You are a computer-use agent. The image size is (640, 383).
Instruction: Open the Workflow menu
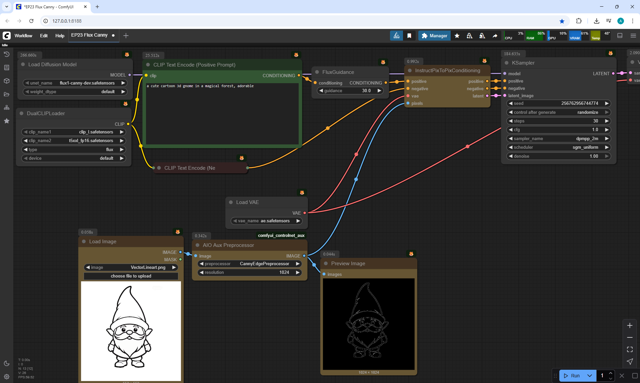(x=23, y=36)
